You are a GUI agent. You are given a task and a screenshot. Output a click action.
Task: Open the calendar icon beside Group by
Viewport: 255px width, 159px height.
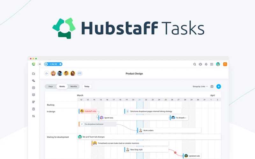(212, 86)
